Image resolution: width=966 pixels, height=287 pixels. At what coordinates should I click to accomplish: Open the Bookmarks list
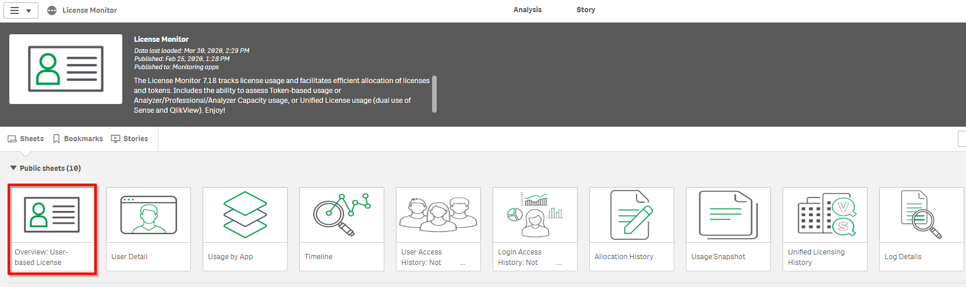click(x=77, y=139)
